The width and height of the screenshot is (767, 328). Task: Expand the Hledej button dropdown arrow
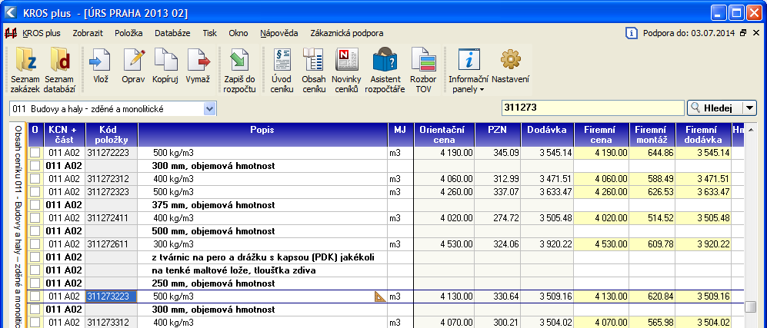click(749, 108)
